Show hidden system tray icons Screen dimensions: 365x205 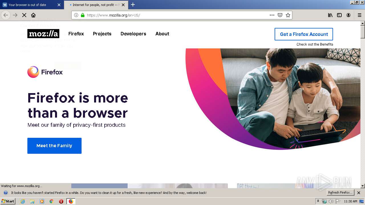(318, 201)
